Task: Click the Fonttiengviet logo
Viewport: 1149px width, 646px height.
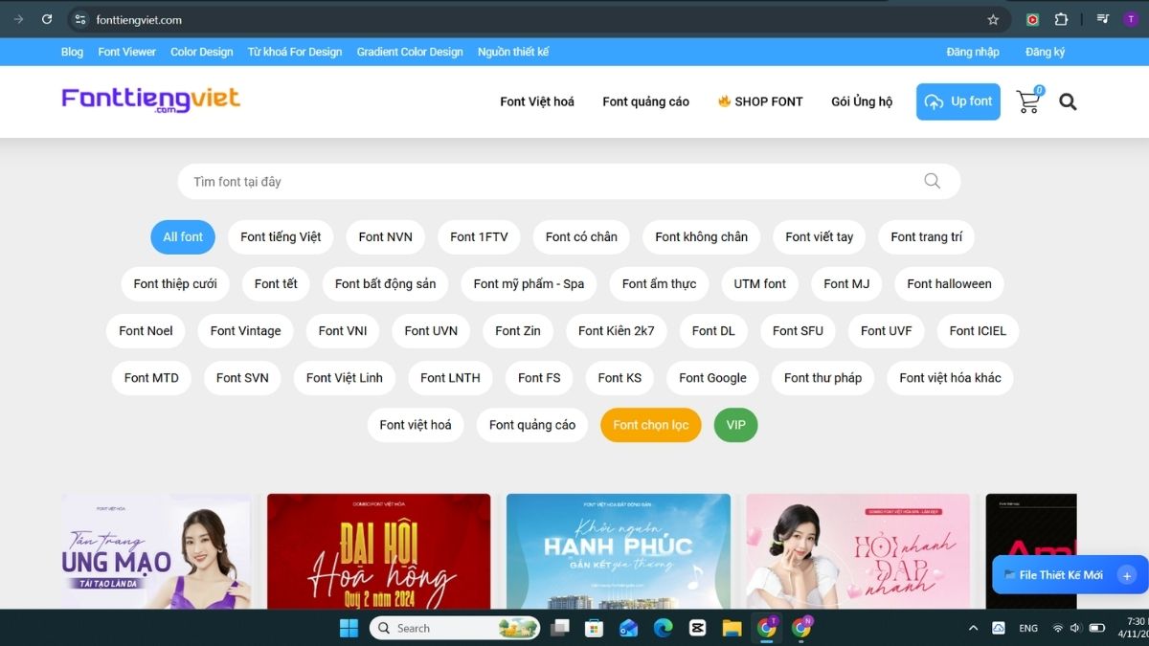Action: click(x=150, y=99)
